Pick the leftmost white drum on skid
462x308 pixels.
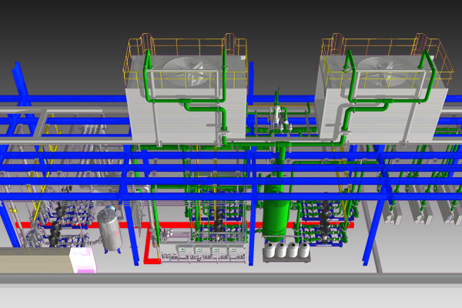[269, 249]
